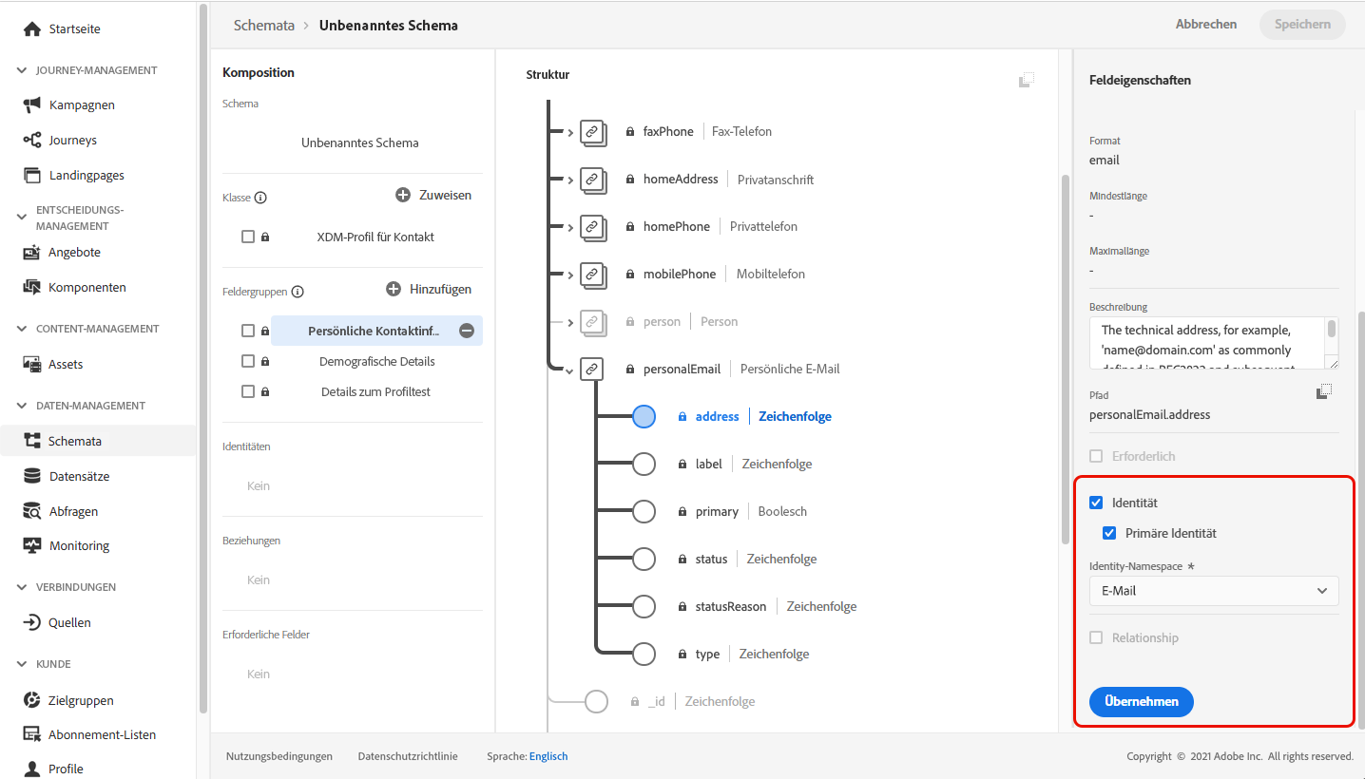Click the Beschreibung text area
The height and width of the screenshot is (779, 1365).
1207,343
